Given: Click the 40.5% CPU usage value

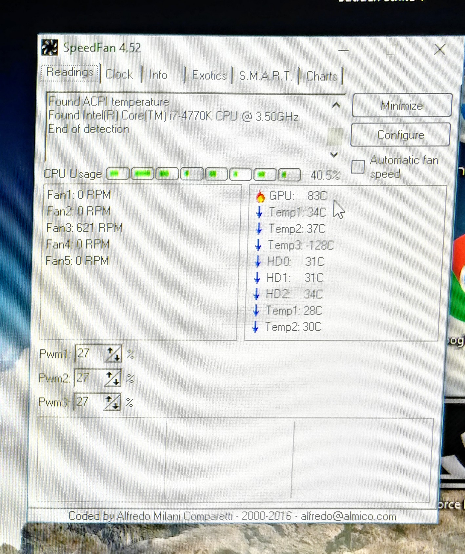Looking at the screenshot, I should pyautogui.click(x=325, y=175).
